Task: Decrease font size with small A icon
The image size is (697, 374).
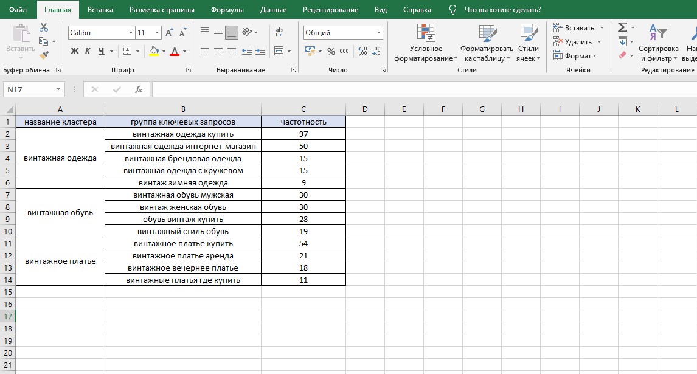Action: click(182, 32)
